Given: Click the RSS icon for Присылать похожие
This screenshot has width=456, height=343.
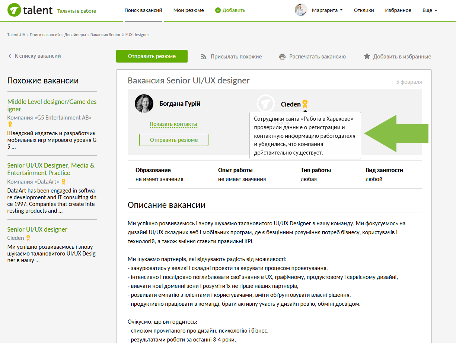Looking at the screenshot, I should [x=204, y=57].
